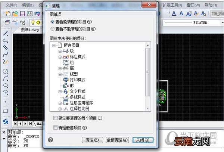Click the New file icon in toolbar

[8, 13]
